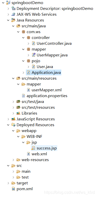Click the UserController.java file icon
Viewport: 97px width, 197px height.
click(x=33, y=43)
